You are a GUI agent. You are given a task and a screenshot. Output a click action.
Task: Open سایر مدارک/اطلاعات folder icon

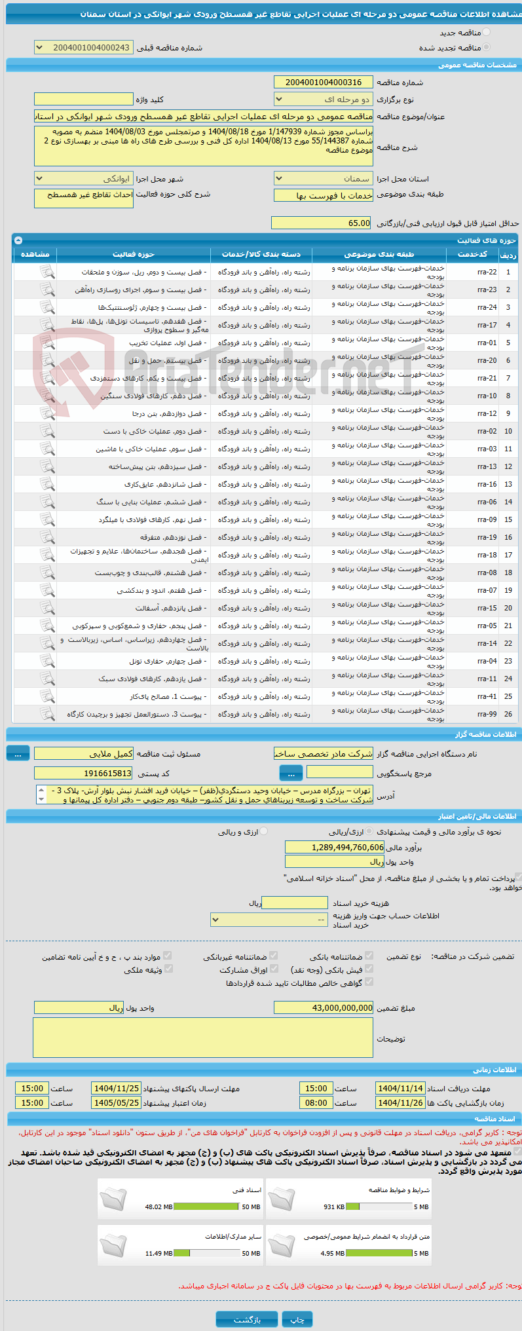click(113, 1245)
